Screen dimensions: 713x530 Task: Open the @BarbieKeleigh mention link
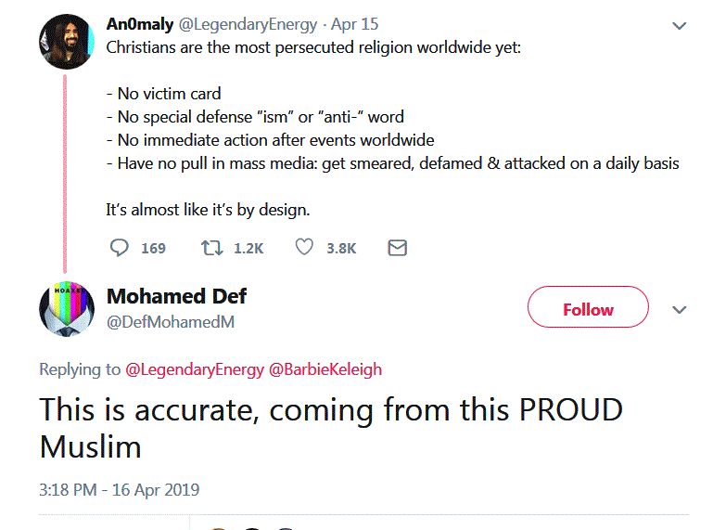[325, 369]
